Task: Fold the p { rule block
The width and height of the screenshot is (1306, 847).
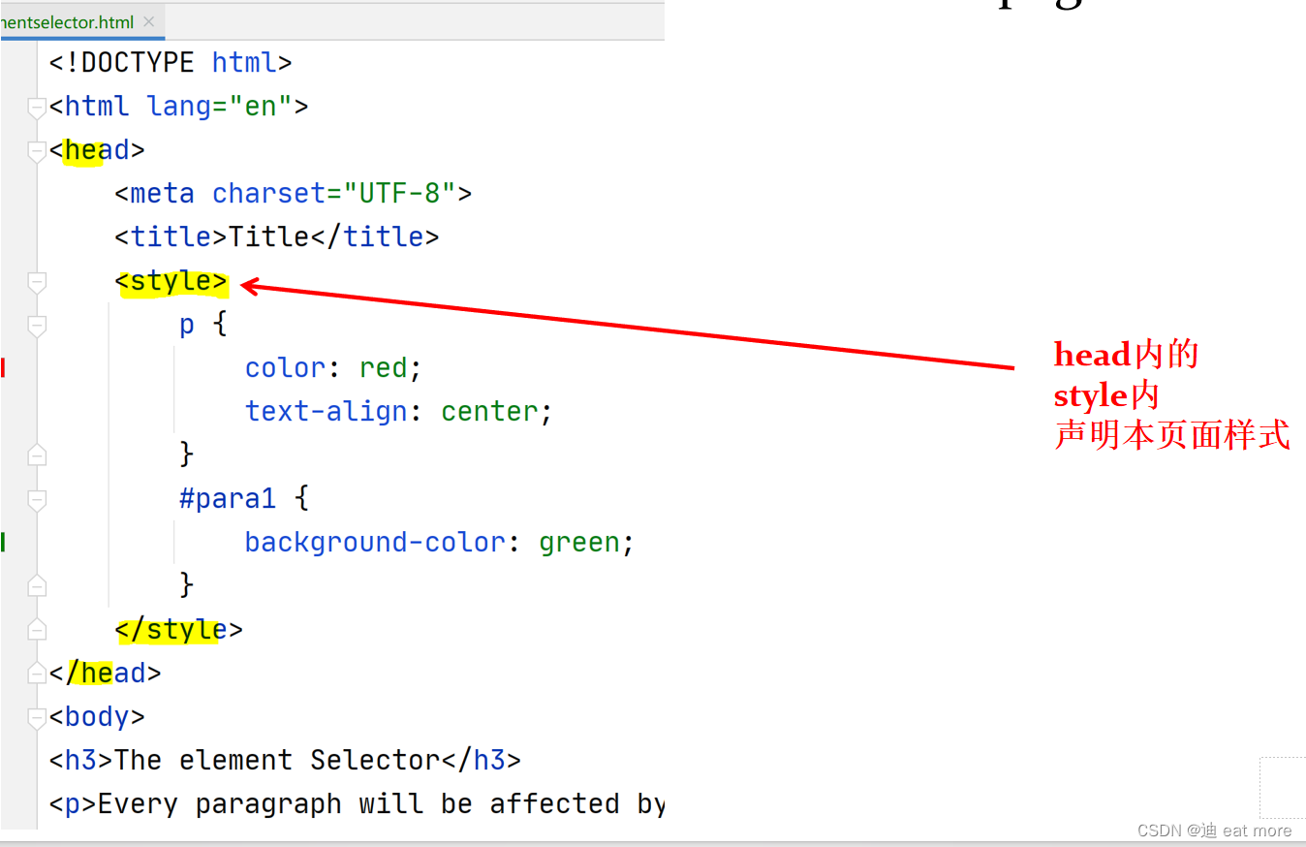Action: pos(37,326)
